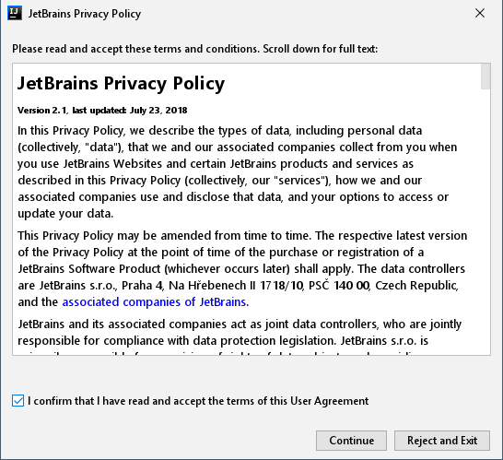Click the policy text scrollbar thumb

[x=485, y=77]
